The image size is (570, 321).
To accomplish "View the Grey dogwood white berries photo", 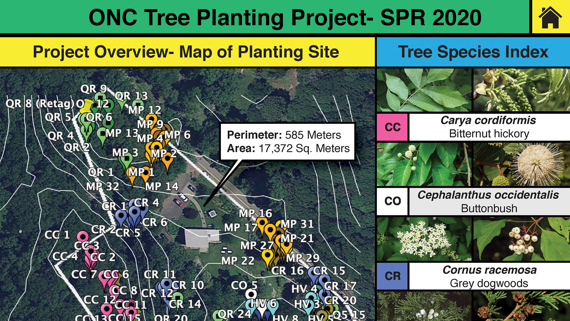I will coord(522,239).
